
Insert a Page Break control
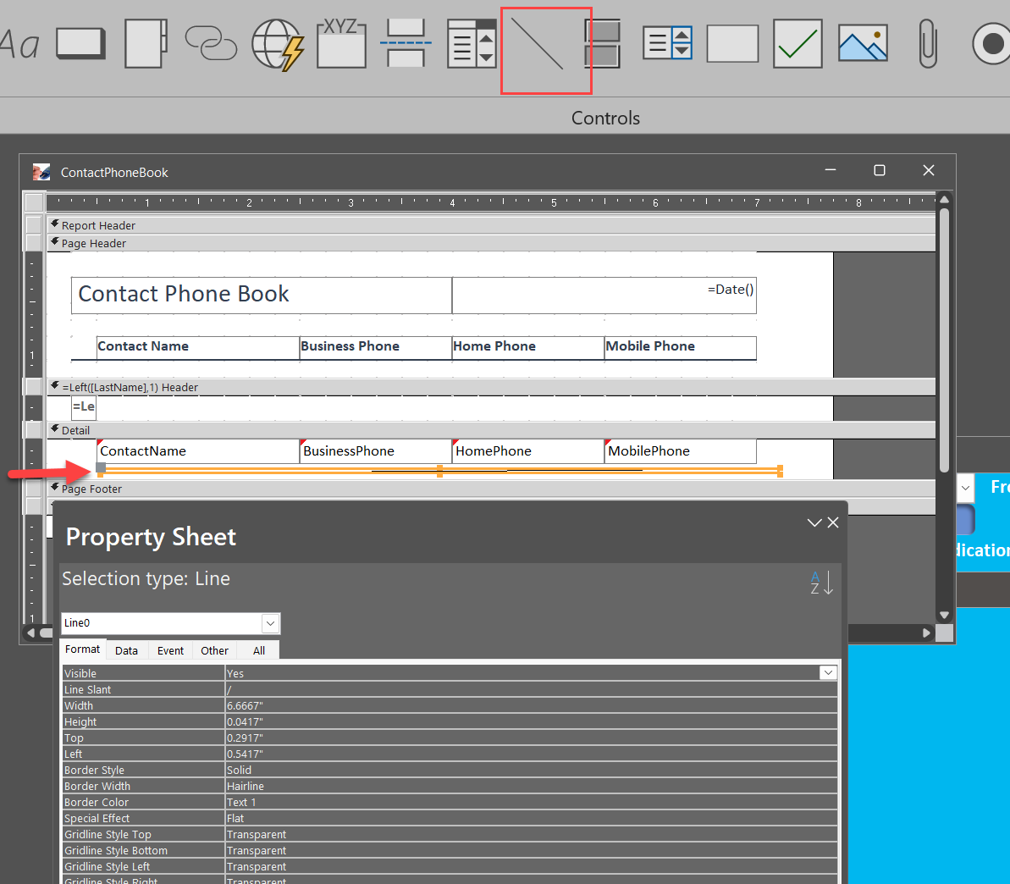point(406,44)
